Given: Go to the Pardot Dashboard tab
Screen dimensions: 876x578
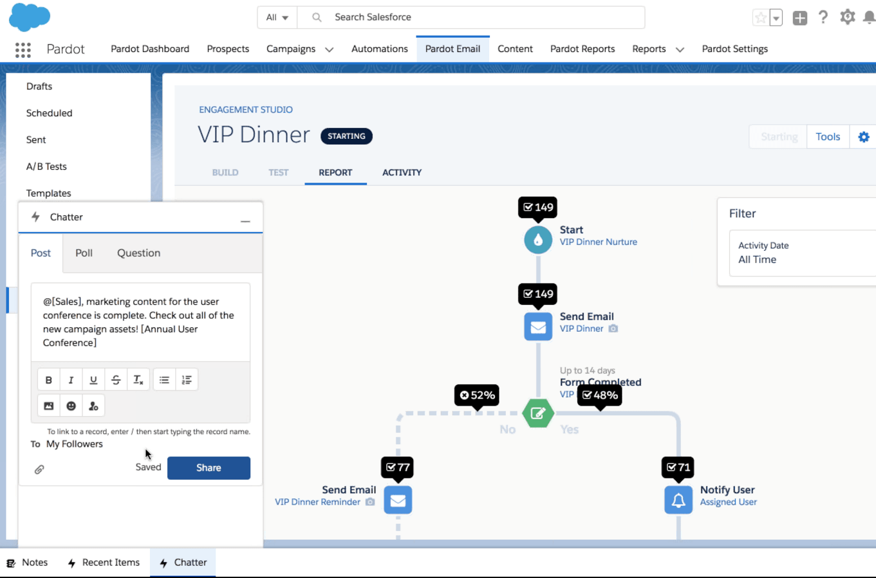Looking at the screenshot, I should (150, 49).
